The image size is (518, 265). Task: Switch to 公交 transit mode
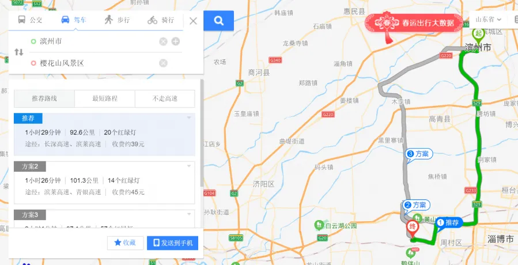(30, 20)
